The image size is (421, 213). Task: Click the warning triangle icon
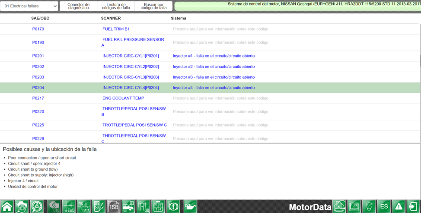(399, 207)
